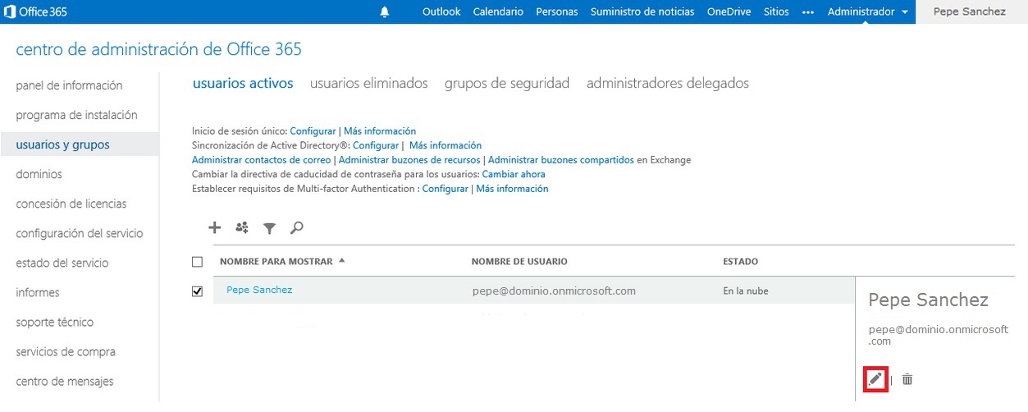Open the more apps ellipsis menu
Screen dimensions: 1028x412
tap(808, 12)
